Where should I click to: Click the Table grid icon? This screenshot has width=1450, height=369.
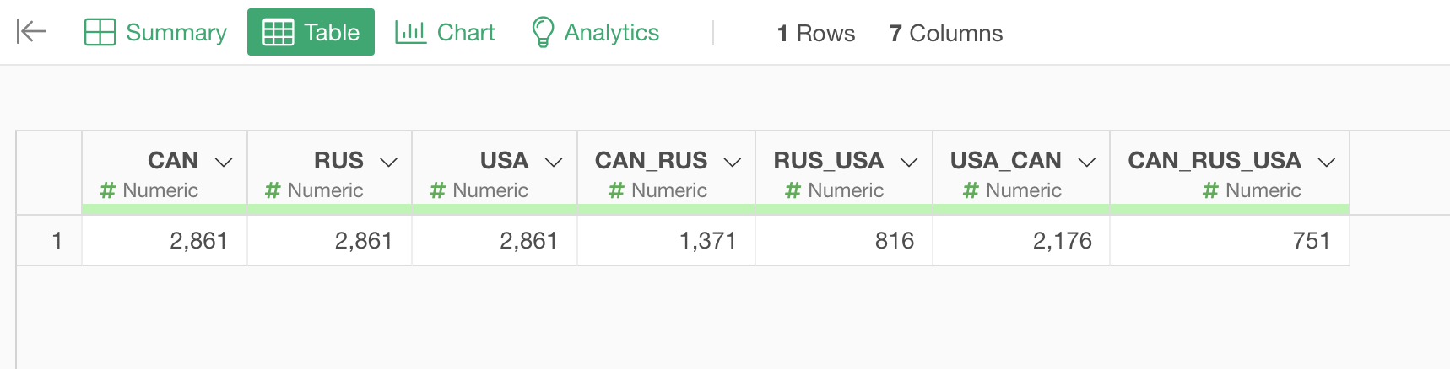pos(279,32)
